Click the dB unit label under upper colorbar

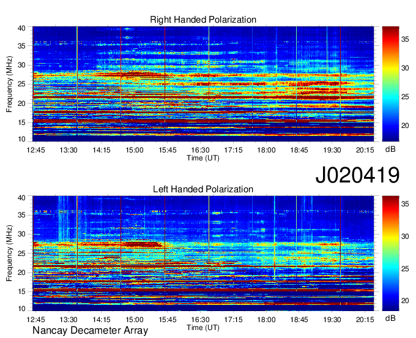pos(390,149)
